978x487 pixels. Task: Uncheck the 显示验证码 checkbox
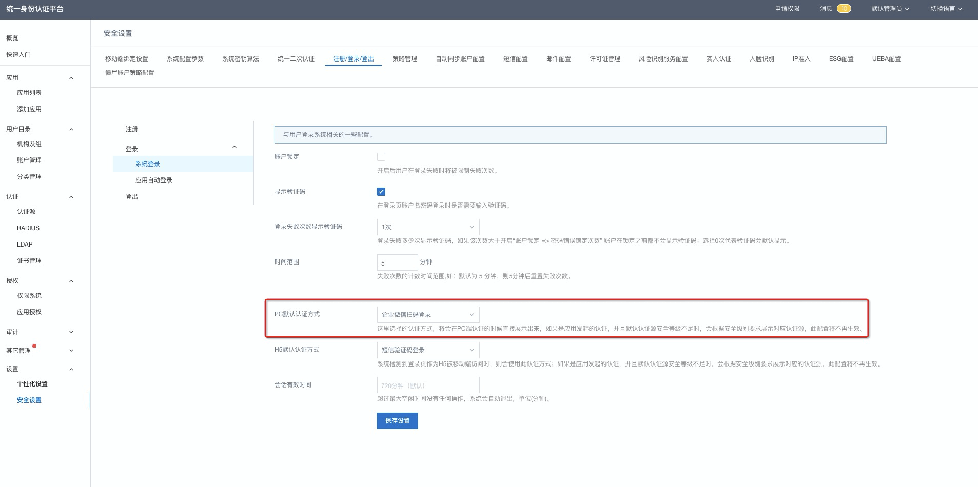click(x=381, y=192)
